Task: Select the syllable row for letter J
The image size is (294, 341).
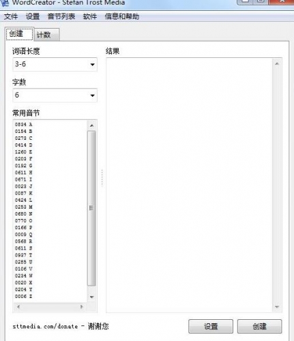Action: point(23,186)
